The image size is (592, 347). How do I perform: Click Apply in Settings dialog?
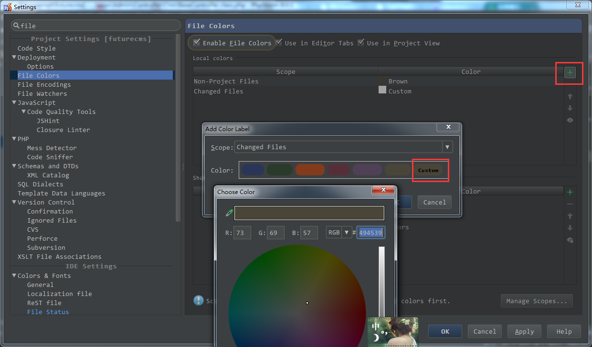[x=524, y=331]
